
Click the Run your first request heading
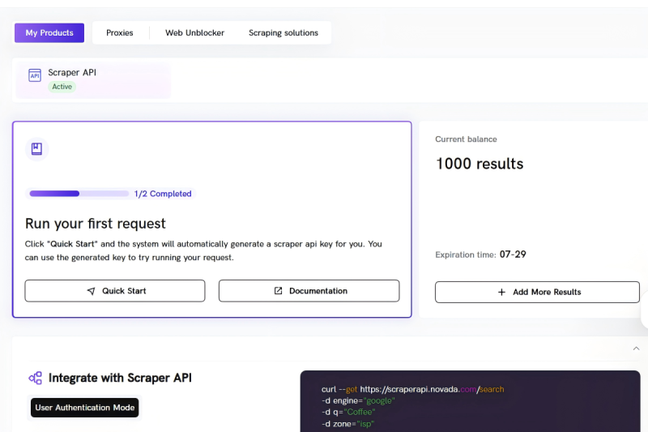[95, 224]
